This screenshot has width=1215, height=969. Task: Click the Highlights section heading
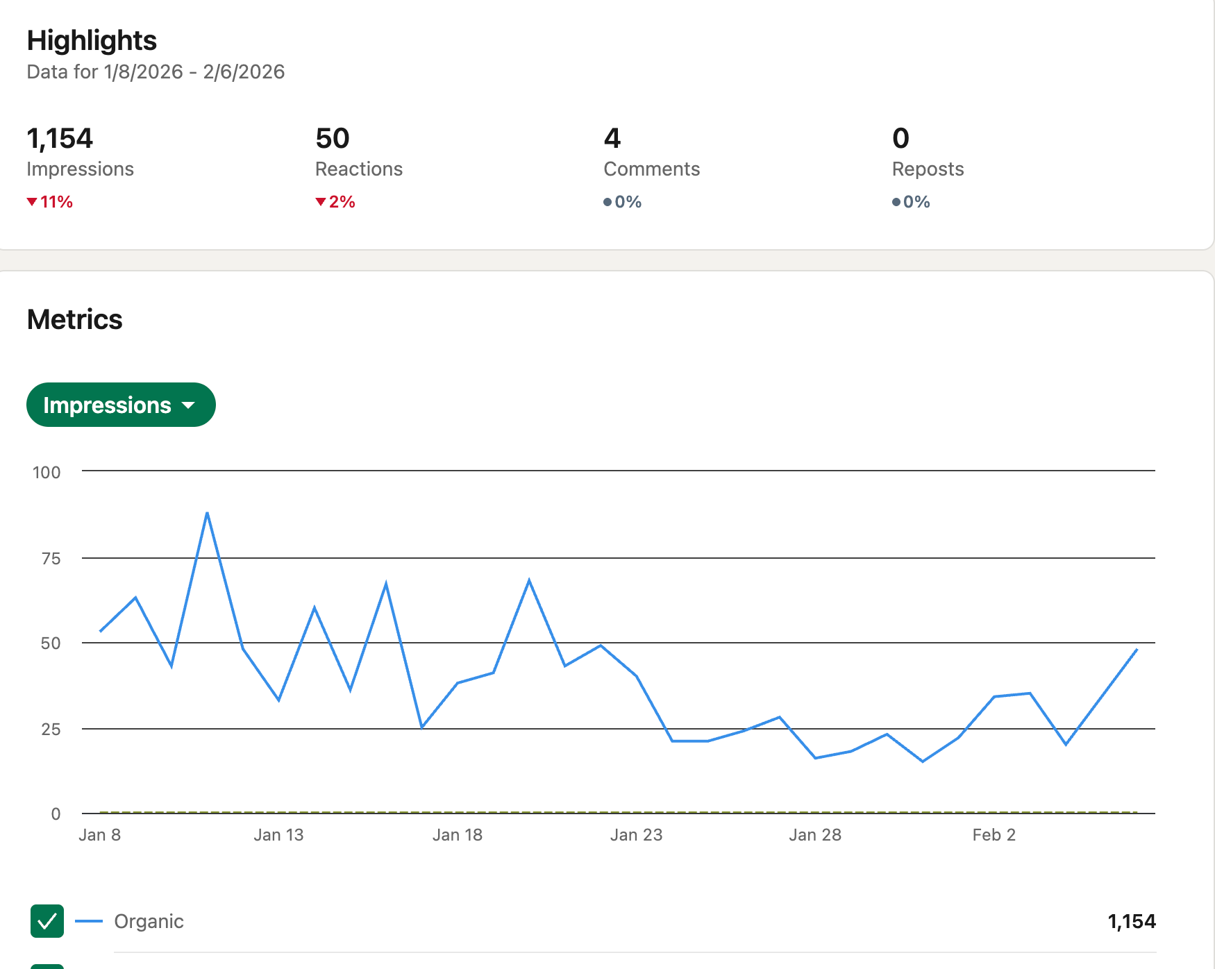(x=92, y=41)
